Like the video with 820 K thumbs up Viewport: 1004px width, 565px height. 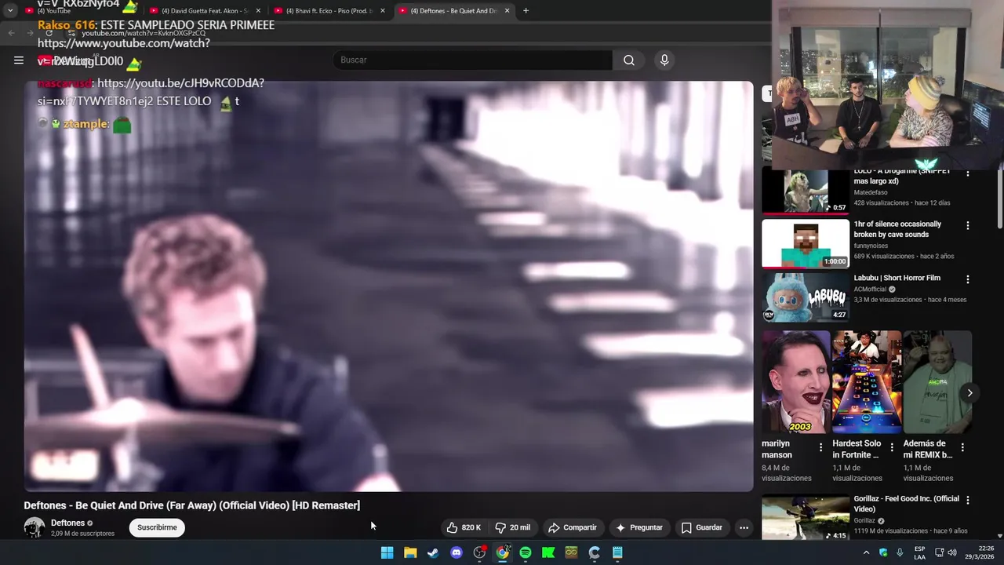[x=464, y=527]
